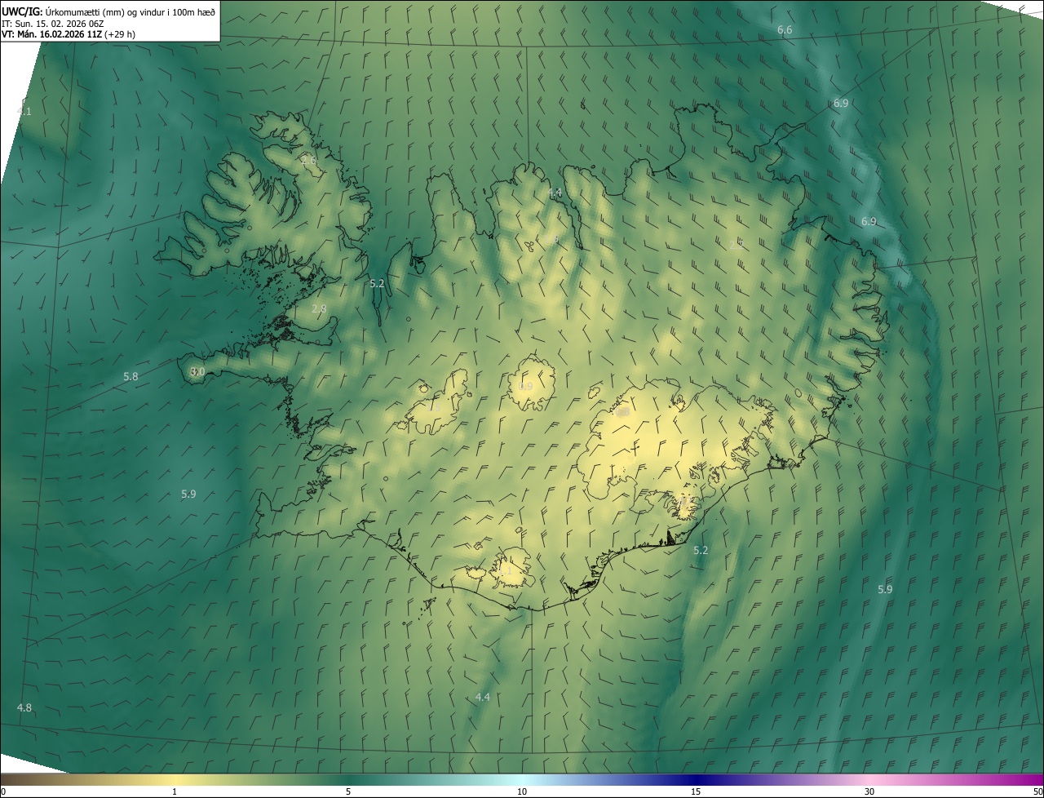
Task: Click the 5.8 value label over the sea
Action: tap(130, 376)
